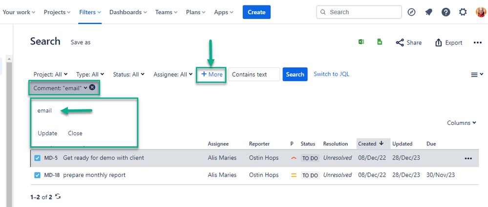The image size is (488, 207).
Task: Open the Teams menu
Action: coord(166,12)
